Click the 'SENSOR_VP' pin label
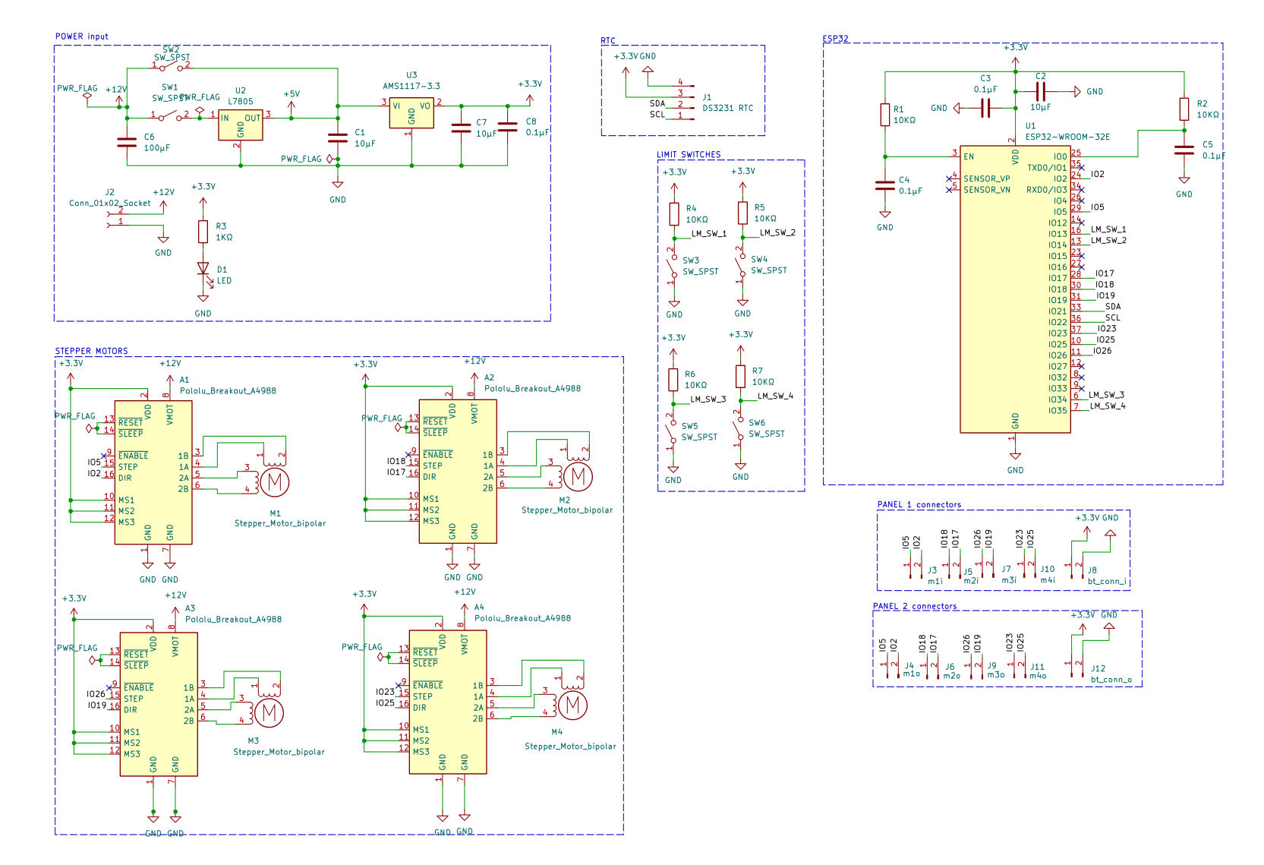 pos(987,178)
